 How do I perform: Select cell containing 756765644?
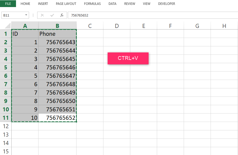pyautogui.click(x=57, y=50)
